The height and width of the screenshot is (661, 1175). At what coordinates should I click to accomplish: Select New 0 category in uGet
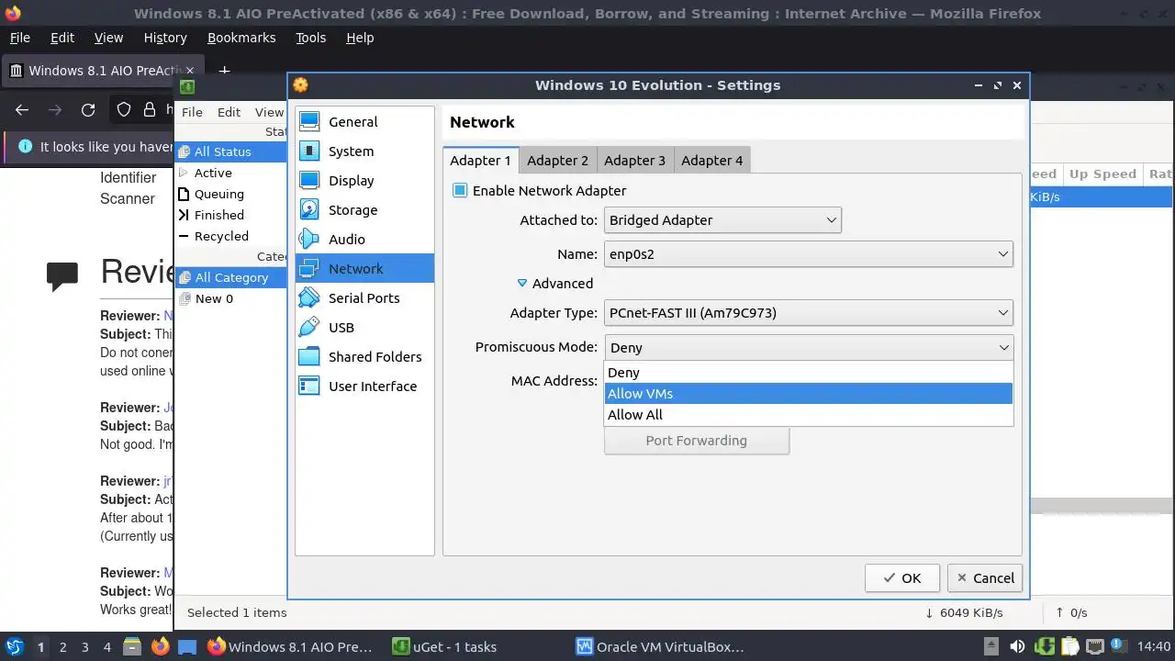coord(214,298)
